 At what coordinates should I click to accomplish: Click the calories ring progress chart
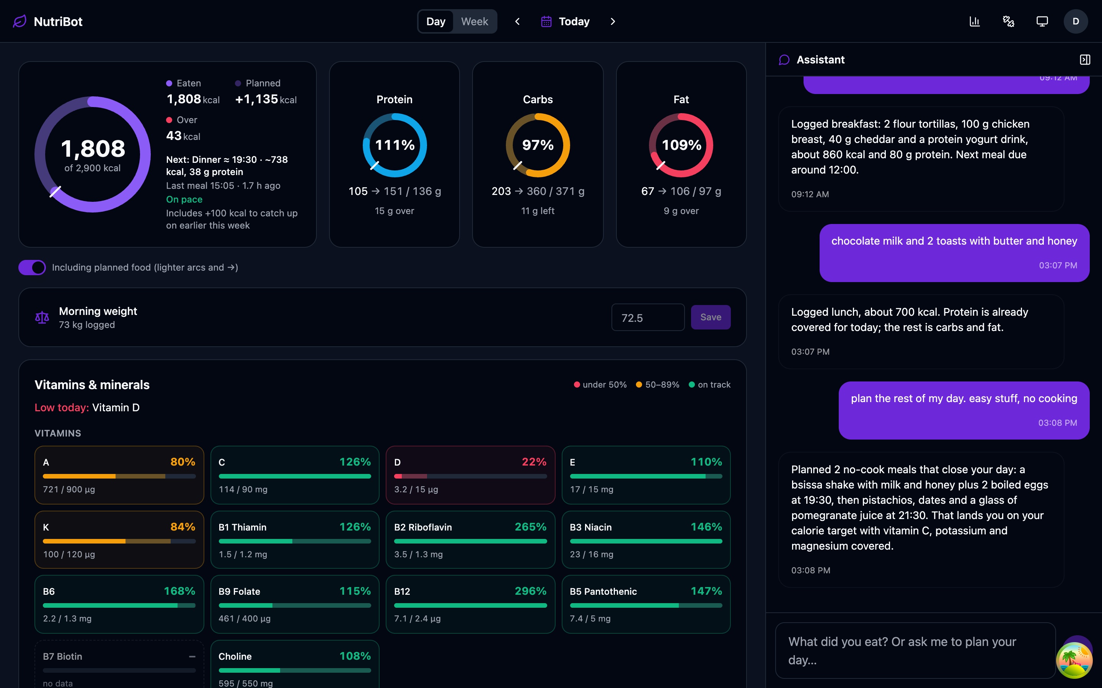(93, 154)
